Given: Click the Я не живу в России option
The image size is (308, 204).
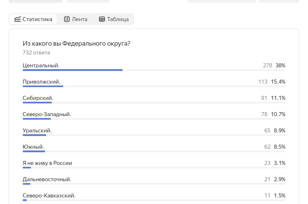Looking at the screenshot, I should pyautogui.click(x=47, y=163).
